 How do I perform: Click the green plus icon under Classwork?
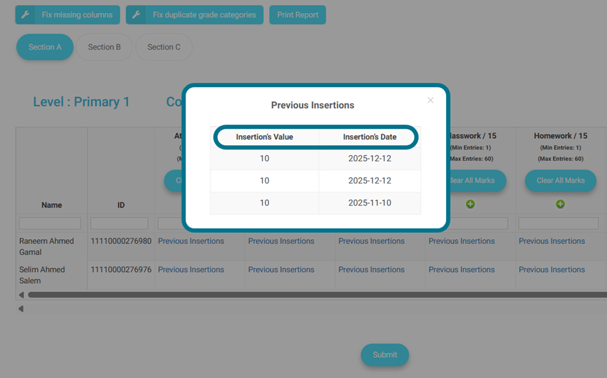point(470,204)
